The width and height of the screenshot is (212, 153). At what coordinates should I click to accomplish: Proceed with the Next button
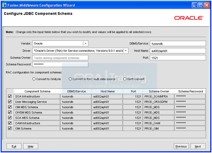coord(198,146)
